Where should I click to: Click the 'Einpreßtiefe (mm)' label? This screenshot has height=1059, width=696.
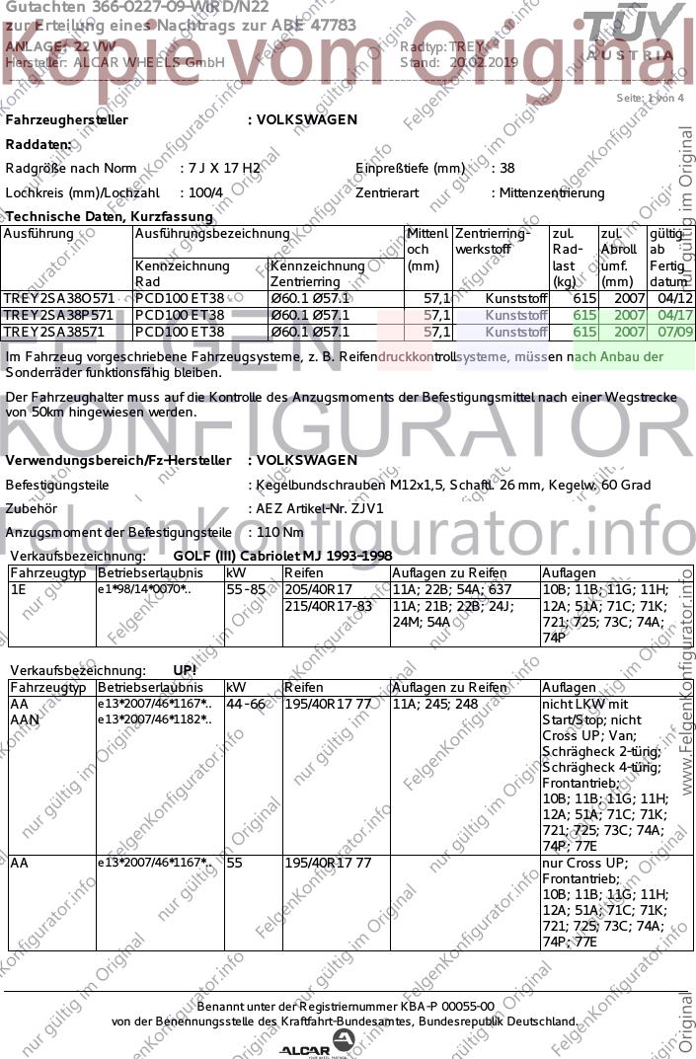tap(411, 168)
